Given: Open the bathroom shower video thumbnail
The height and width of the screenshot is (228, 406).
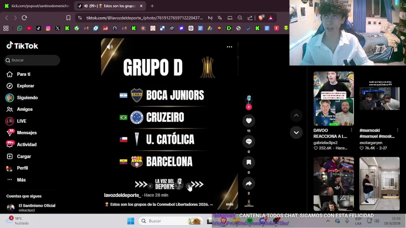Looking at the screenshot, I should 380,183.
